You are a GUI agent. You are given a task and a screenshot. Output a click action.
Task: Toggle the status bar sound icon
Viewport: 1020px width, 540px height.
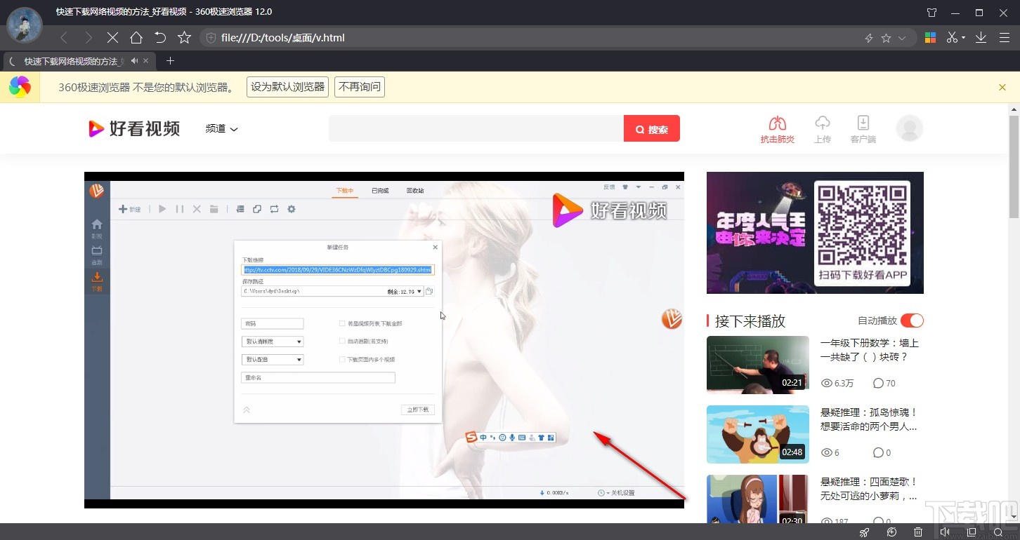click(945, 532)
